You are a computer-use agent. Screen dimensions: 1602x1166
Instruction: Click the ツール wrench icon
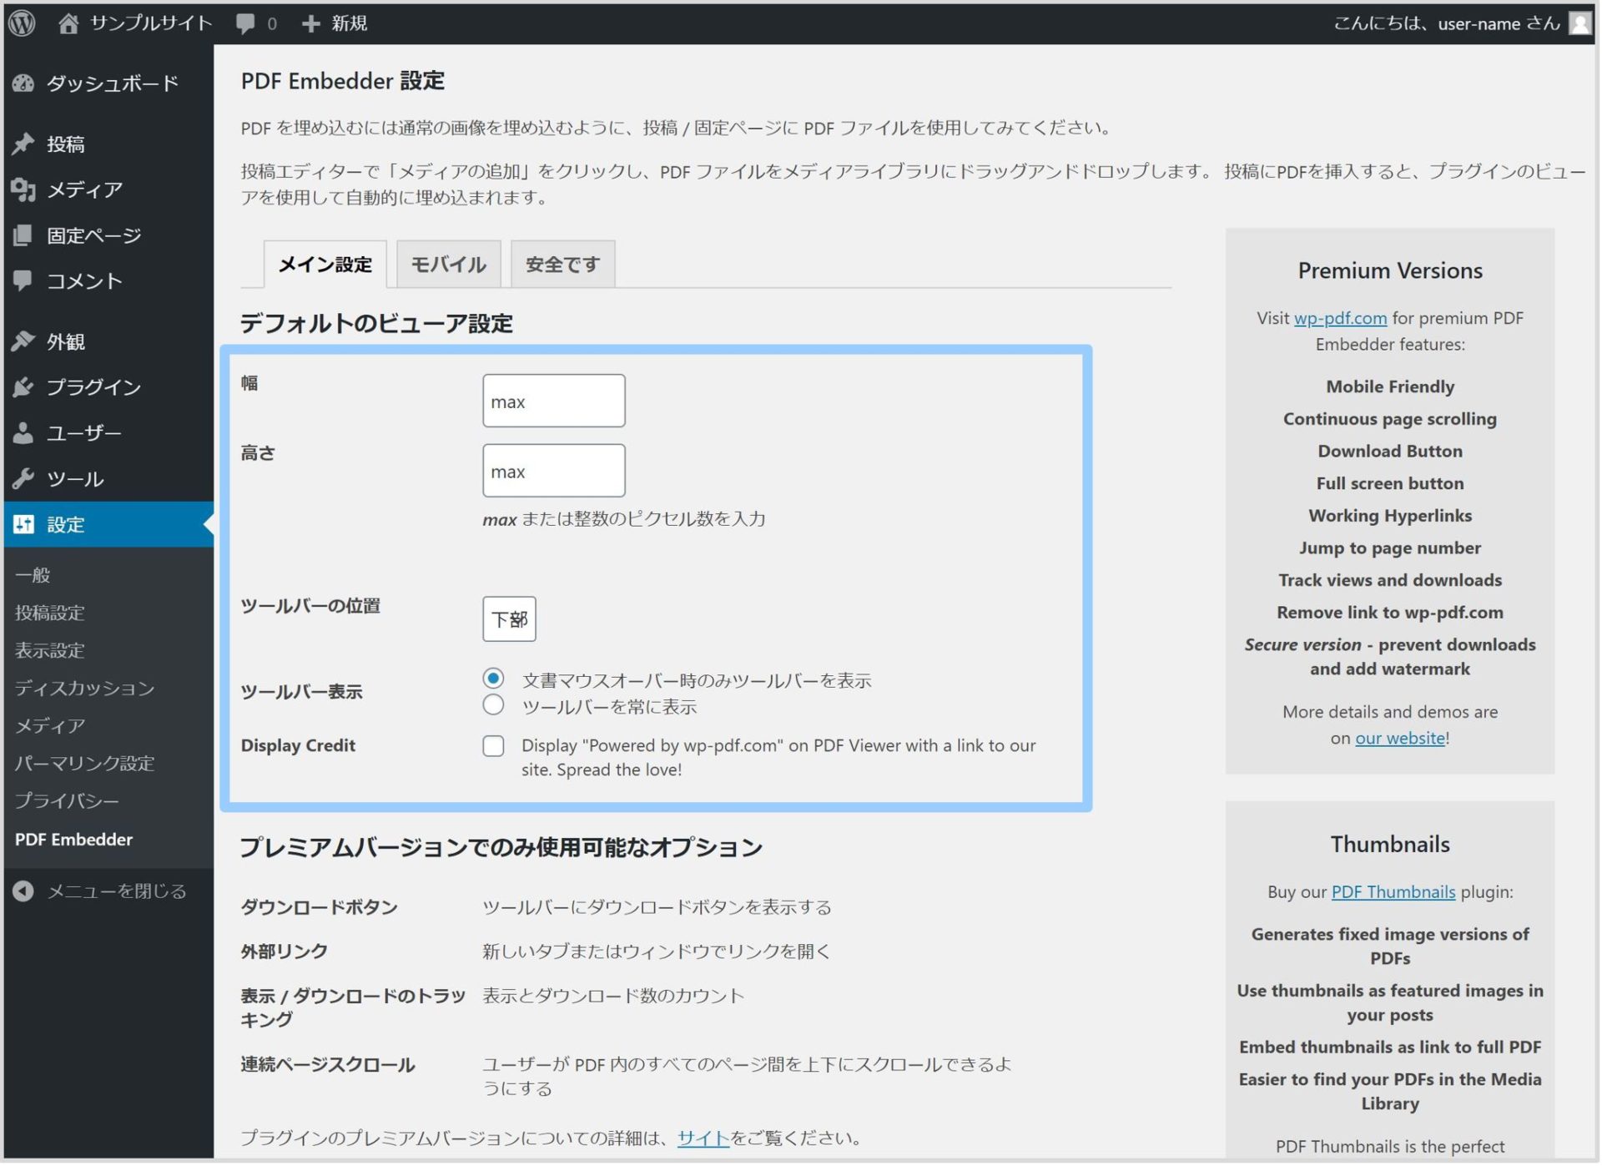(23, 478)
